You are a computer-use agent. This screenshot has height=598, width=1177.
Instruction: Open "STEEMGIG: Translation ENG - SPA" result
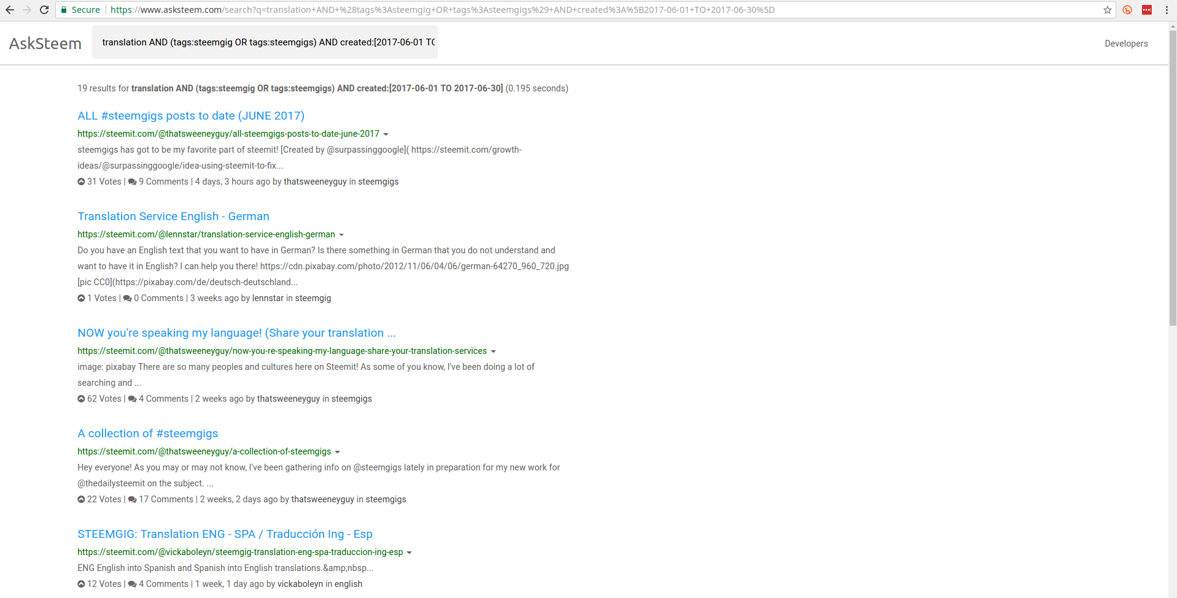(x=225, y=534)
